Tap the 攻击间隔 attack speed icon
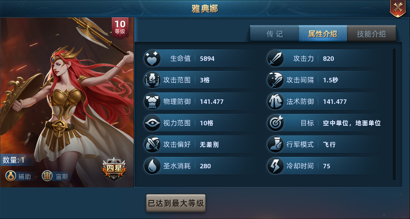Viewport: 410px width, 219px height. coord(275,80)
